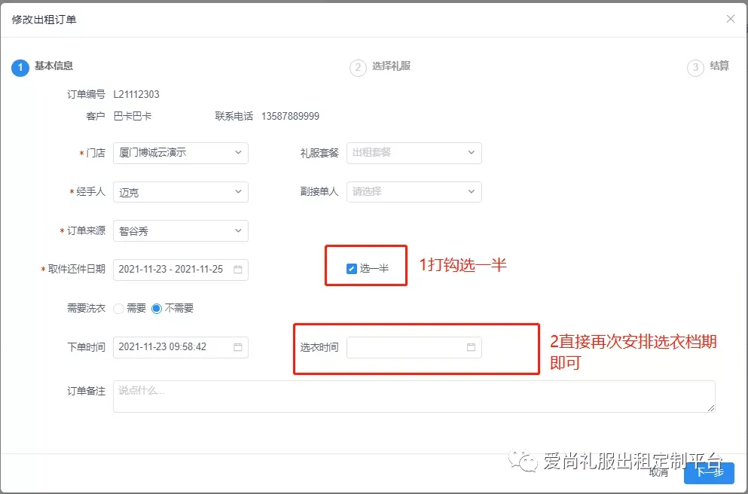Click calendar icon in 取件还件日期 field

click(x=238, y=270)
